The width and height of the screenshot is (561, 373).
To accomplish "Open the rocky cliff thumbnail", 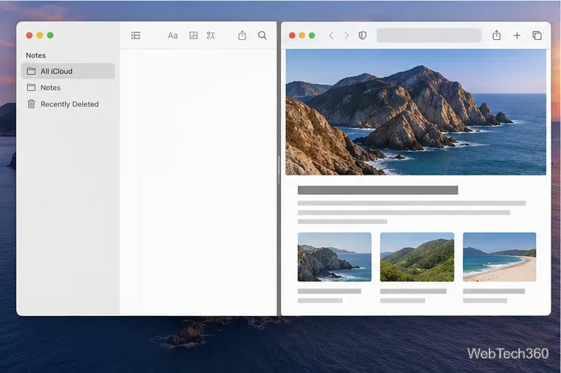I will (x=335, y=257).
